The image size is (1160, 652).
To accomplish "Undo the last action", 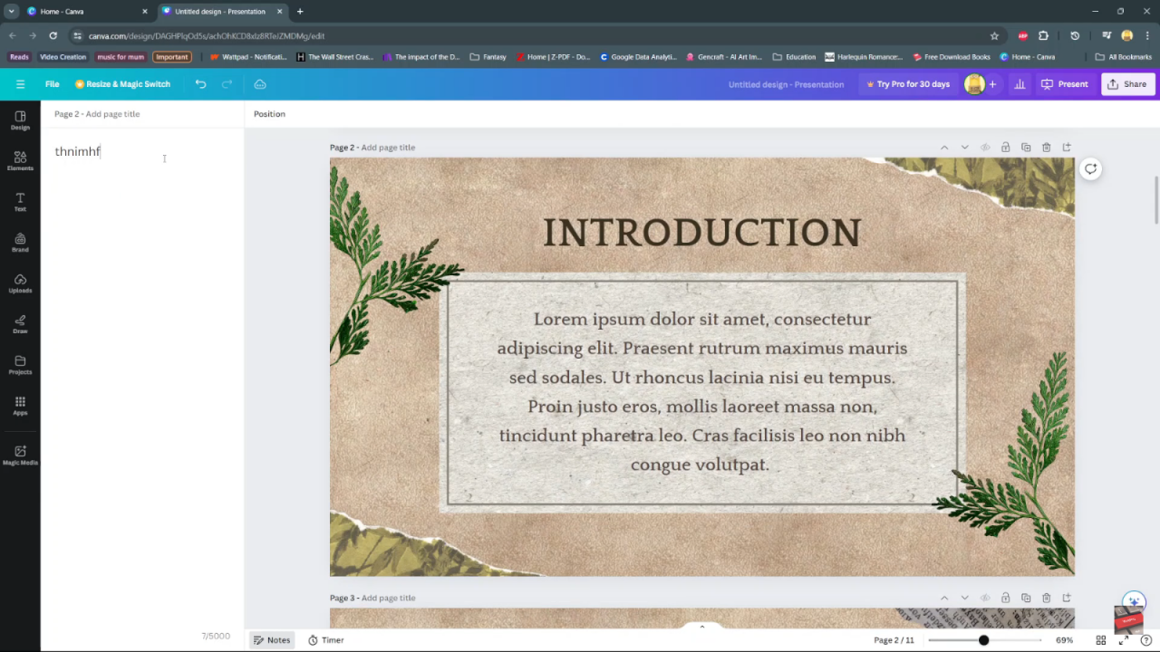I will 200,84.
